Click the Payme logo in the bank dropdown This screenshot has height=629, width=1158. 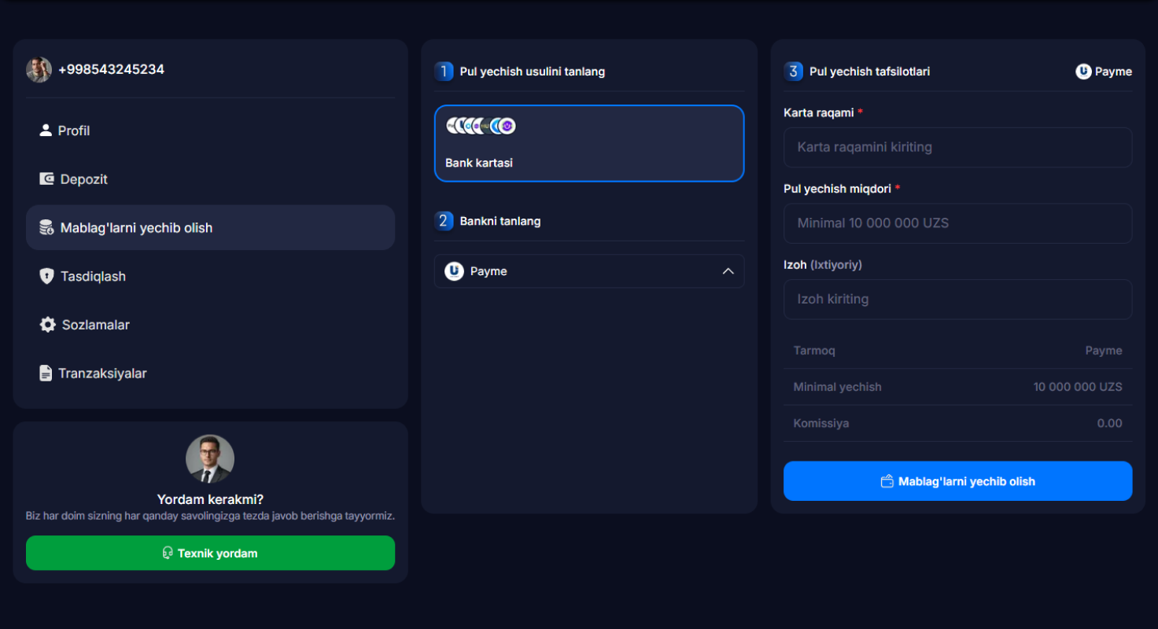[454, 271]
